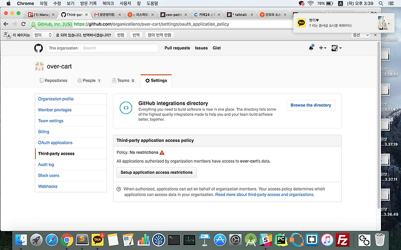Open Gist in the header

tap(217, 48)
